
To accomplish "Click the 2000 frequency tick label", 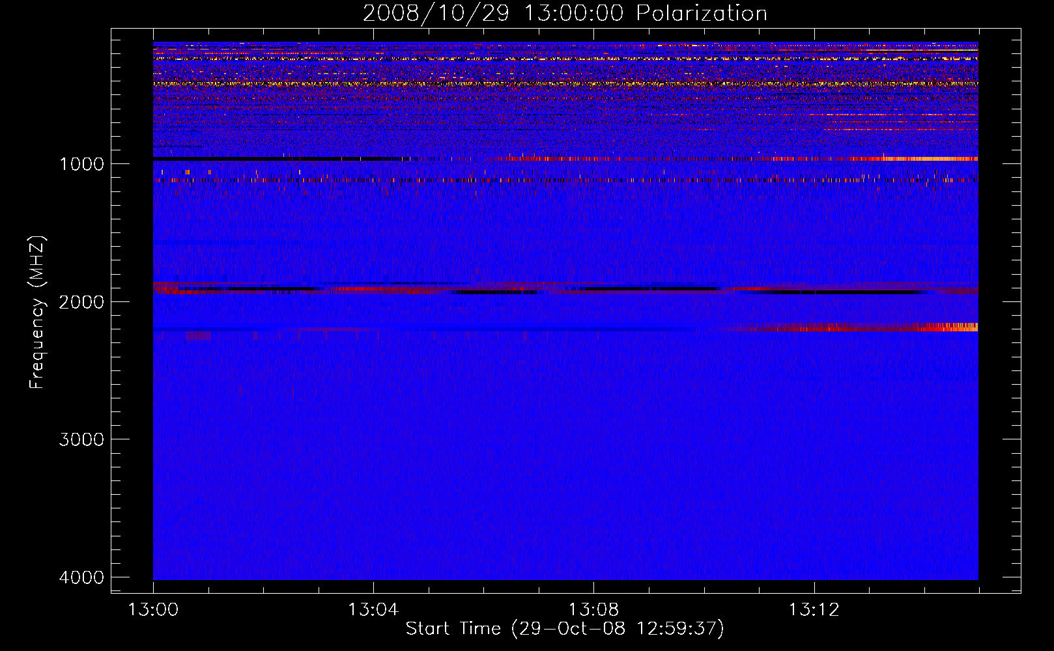I will (x=81, y=302).
